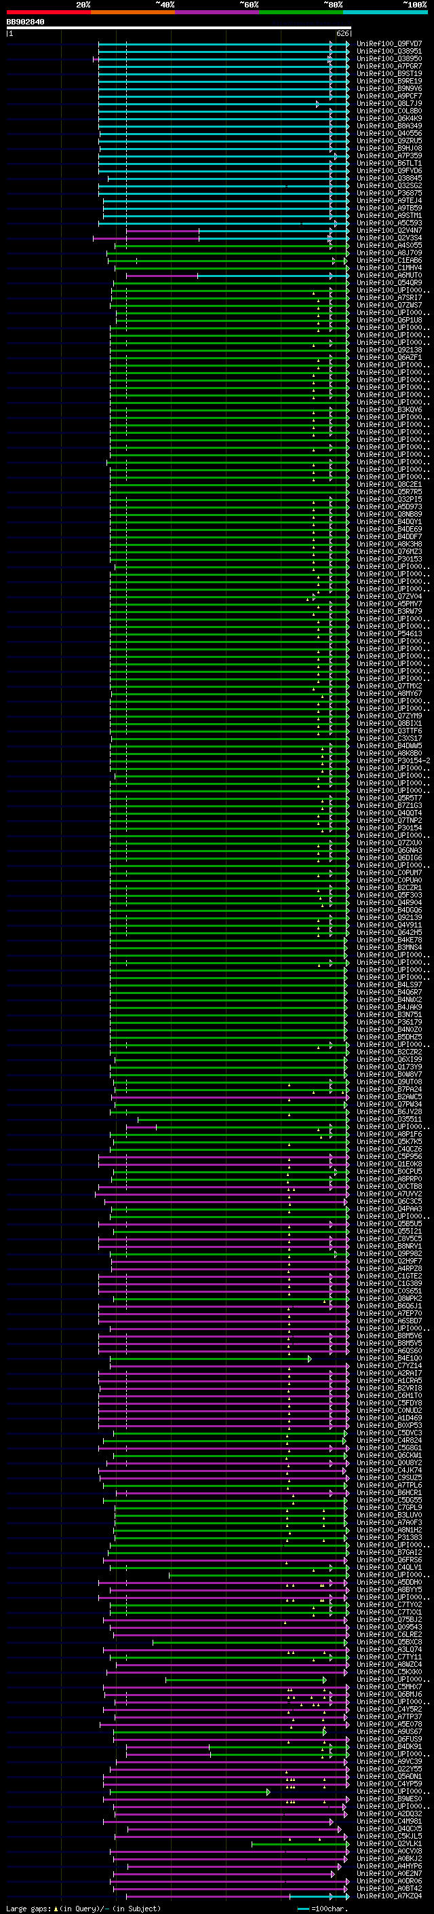Select the UniRef100_A9TEJ4 label

click(x=389, y=200)
